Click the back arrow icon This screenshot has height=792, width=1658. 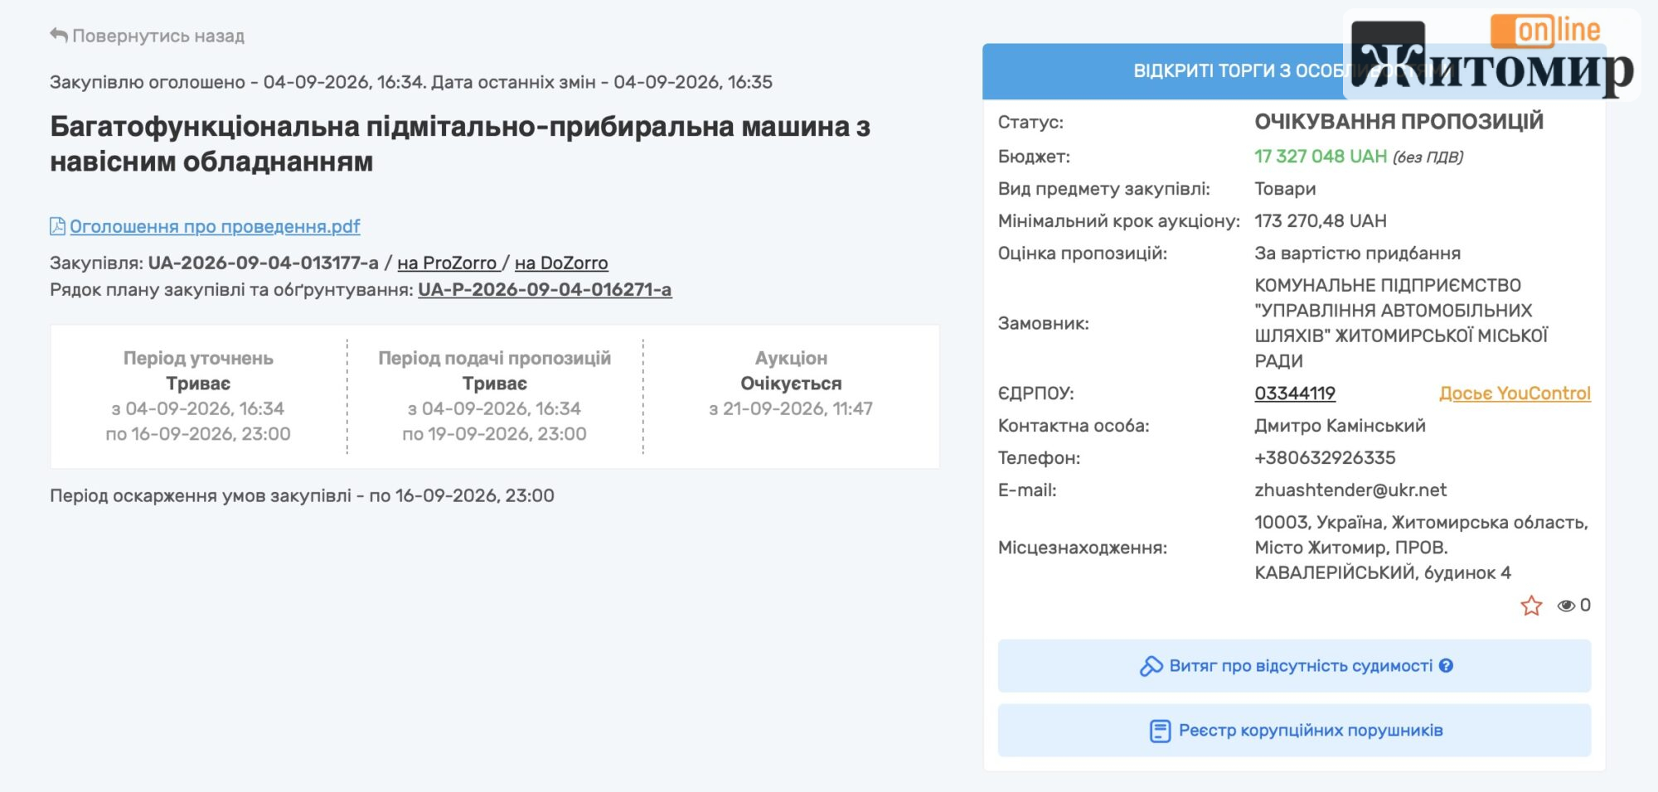pyautogui.click(x=58, y=35)
